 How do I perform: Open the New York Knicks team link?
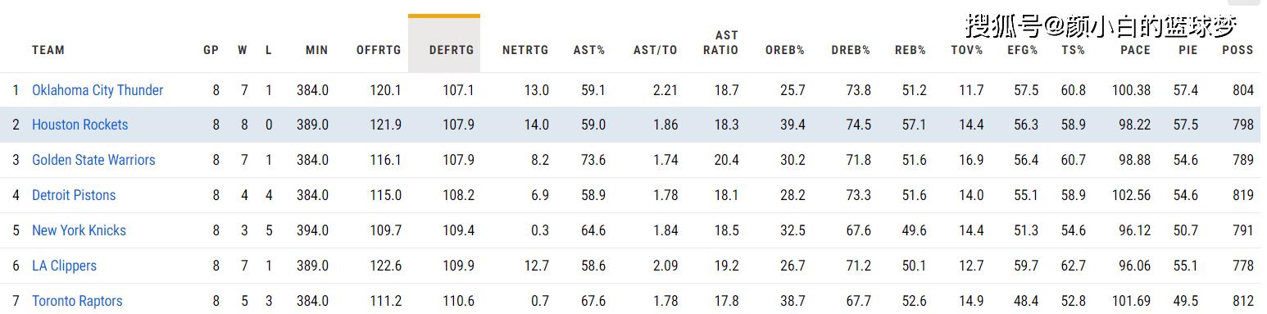pos(79,230)
